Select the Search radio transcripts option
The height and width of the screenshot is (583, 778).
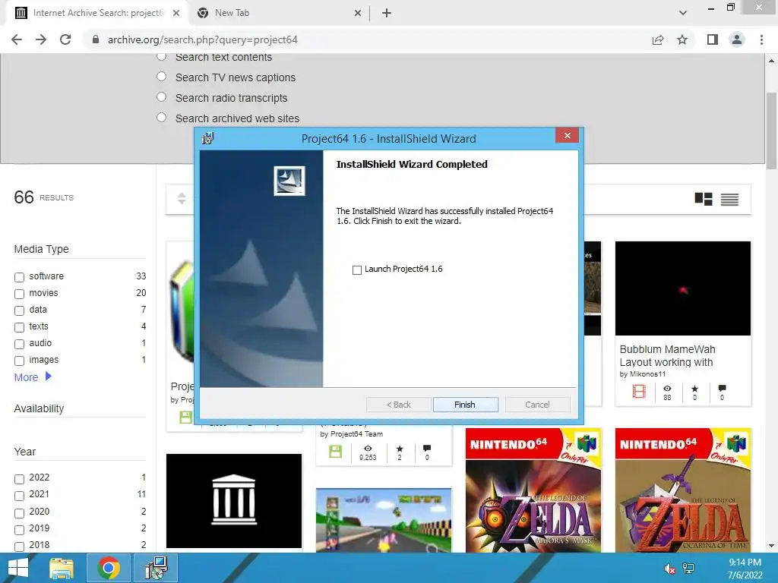coord(161,96)
